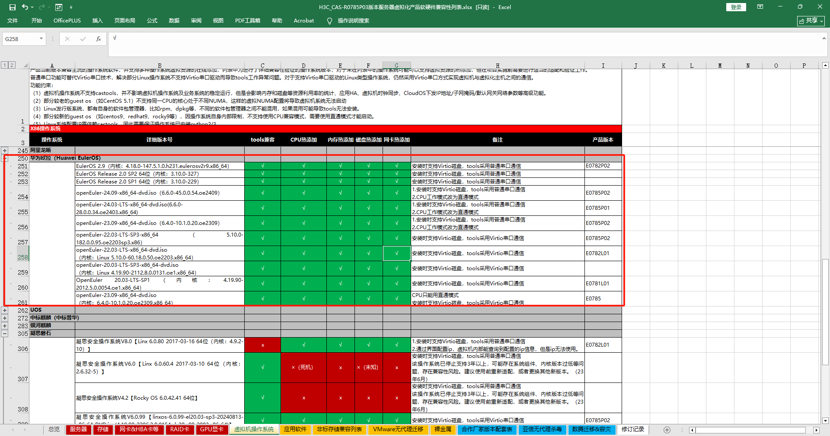Screen dimensions: 830x436
Task: Click the × (死机) red cell
Action: click(x=303, y=367)
